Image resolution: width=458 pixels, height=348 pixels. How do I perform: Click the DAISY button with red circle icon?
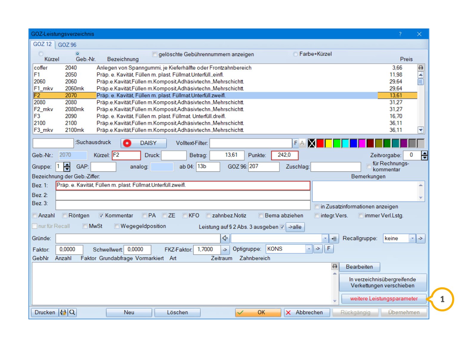pos(144,143)
